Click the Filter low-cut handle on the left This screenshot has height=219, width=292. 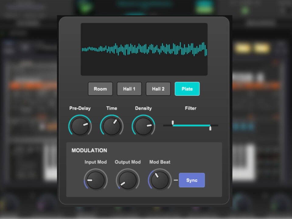[x=173, y=123]
